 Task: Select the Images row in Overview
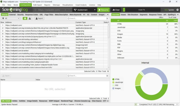click(x=144, y=34)
